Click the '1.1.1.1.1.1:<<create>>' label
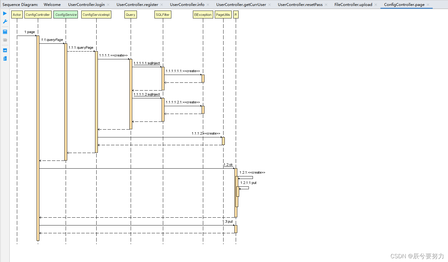Screen dimensions: 448x262 183,71
